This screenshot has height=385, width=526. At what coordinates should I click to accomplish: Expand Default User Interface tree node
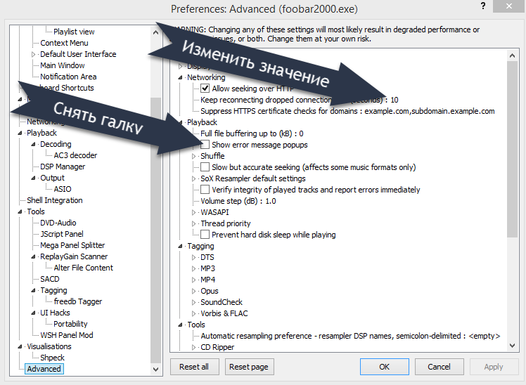[33, 54]
